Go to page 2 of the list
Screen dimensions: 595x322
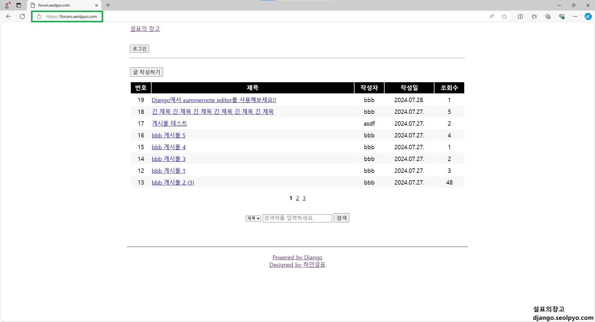tap(297, 198)
